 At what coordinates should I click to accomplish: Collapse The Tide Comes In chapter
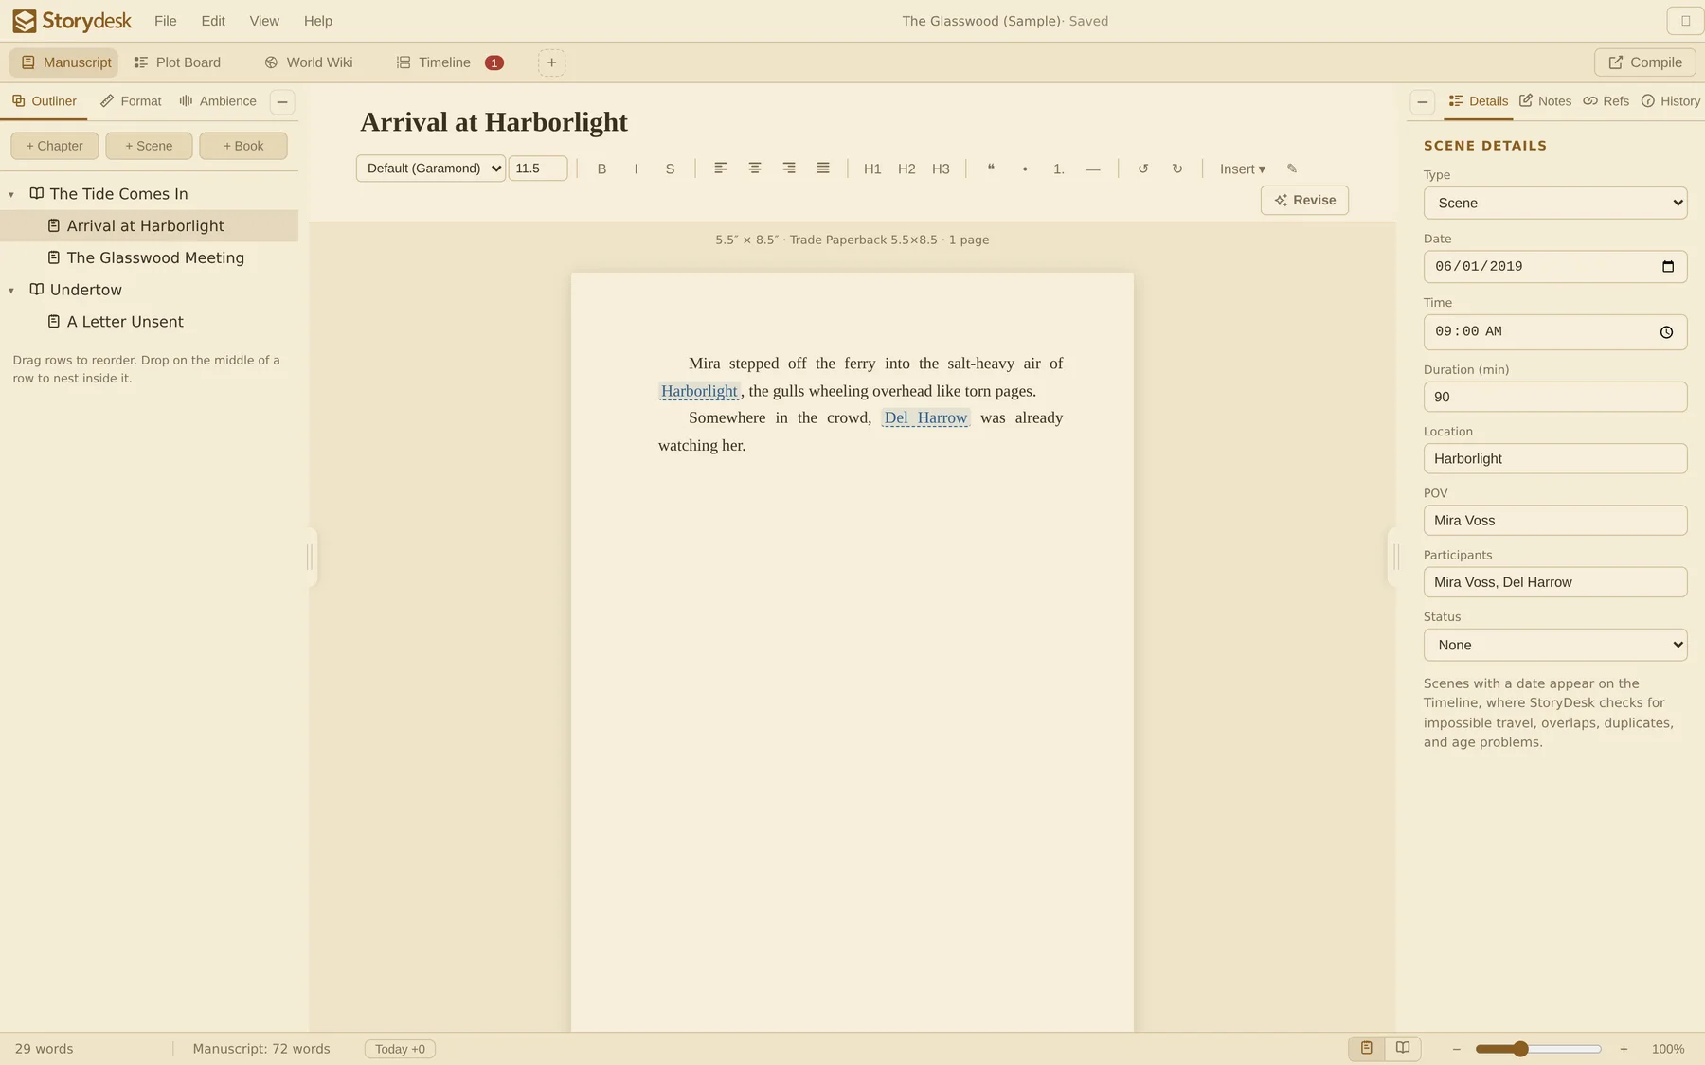pos(11,194)
